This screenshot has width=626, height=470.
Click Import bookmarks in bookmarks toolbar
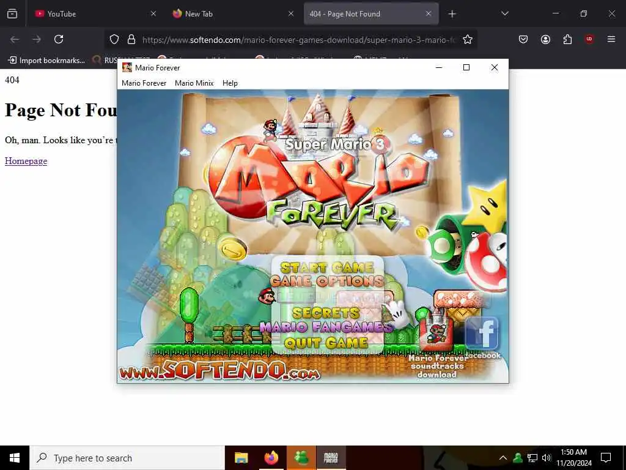tap(46, 61)
